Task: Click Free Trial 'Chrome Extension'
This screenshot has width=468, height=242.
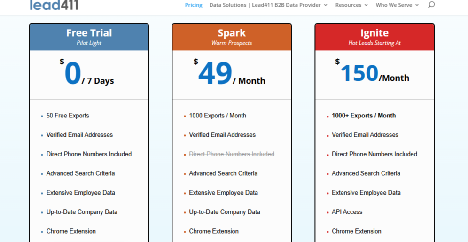Action: click(71, 231)
